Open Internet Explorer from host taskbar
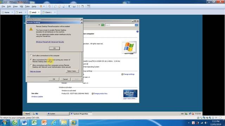 [54, 122]
